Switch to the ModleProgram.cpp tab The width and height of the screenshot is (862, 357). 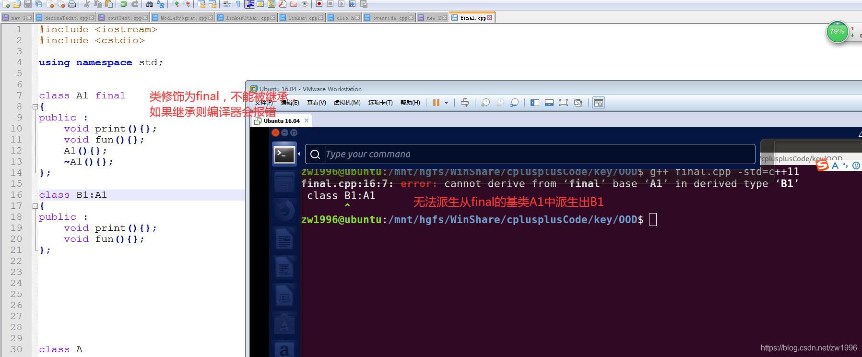[x=183, y=18]
